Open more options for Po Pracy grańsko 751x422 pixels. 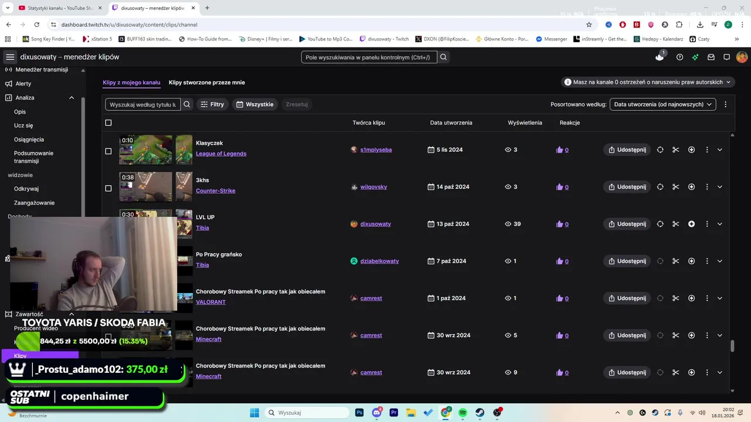click(707, 261)
